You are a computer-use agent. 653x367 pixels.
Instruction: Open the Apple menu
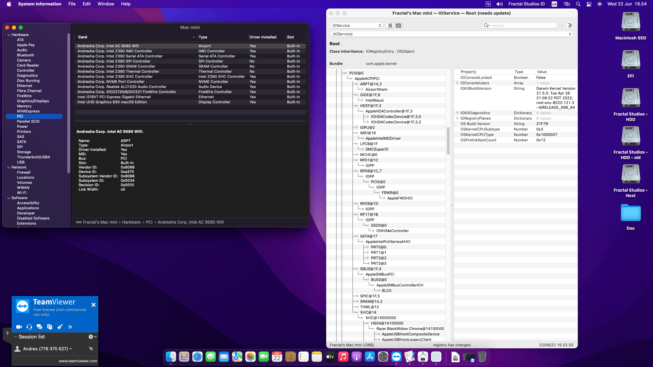[9, 4]
